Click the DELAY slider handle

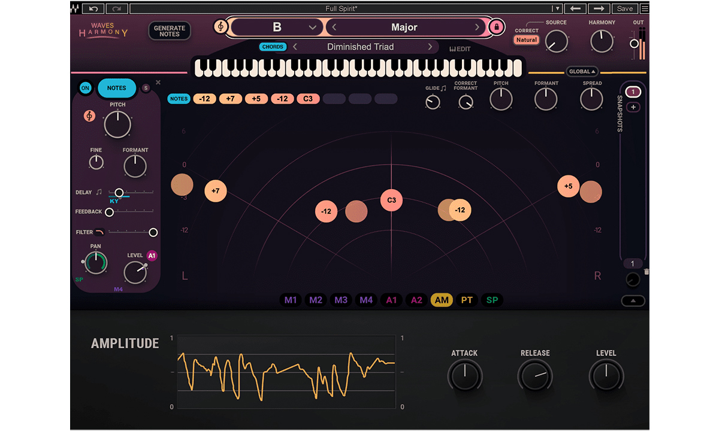119,193
